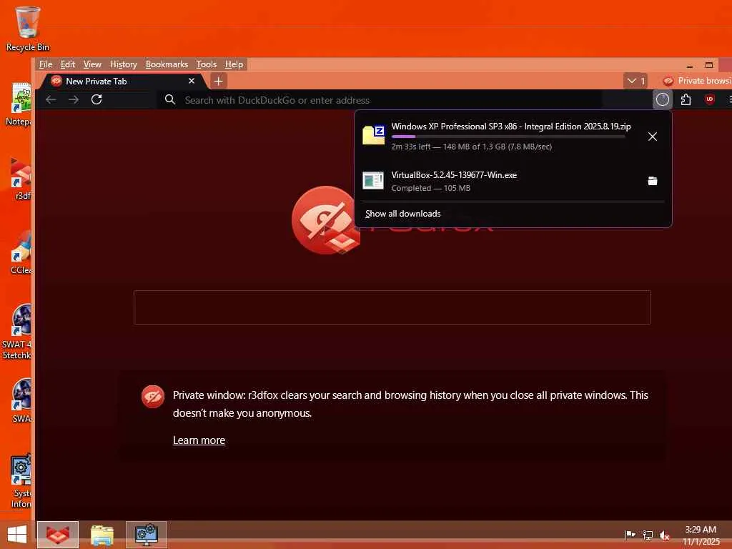Open Recycle Bin on desktop

point(28,29)
